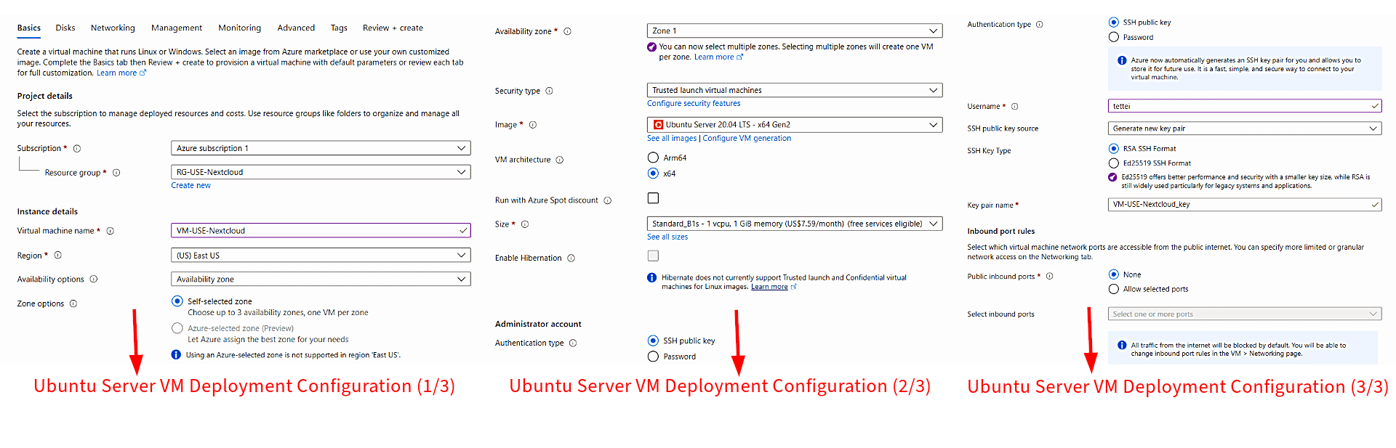Click the info icon beside VM architecture
The height and width of the screenshot is (448, 1396).
click(x=560, y=160)
